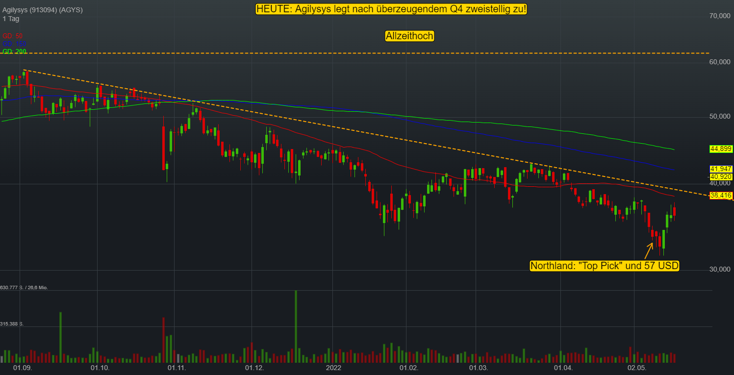Click the 01.03. date axis label
This screenshot has width=734, height=375.
[x=478, y=368]
